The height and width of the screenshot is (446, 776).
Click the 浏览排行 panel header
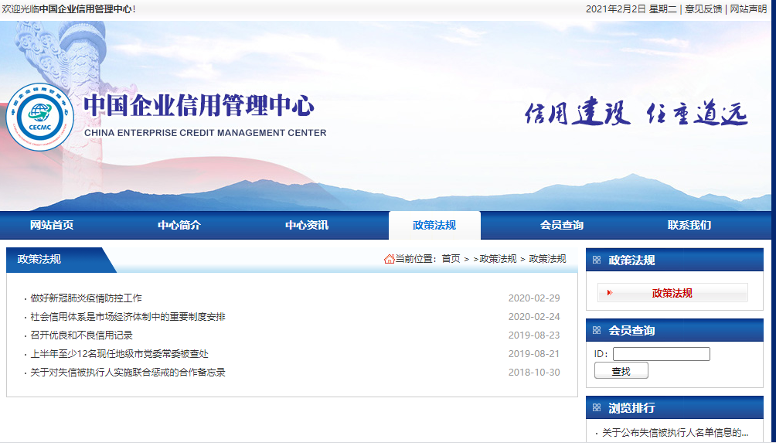(675, 407)
